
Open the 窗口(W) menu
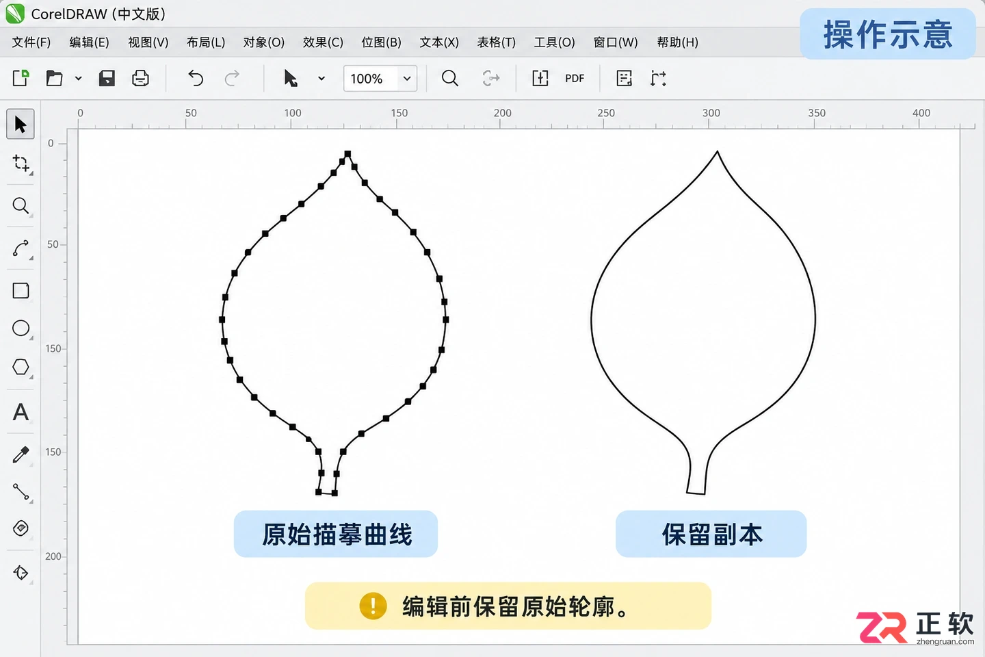click(x=616, y=42)
